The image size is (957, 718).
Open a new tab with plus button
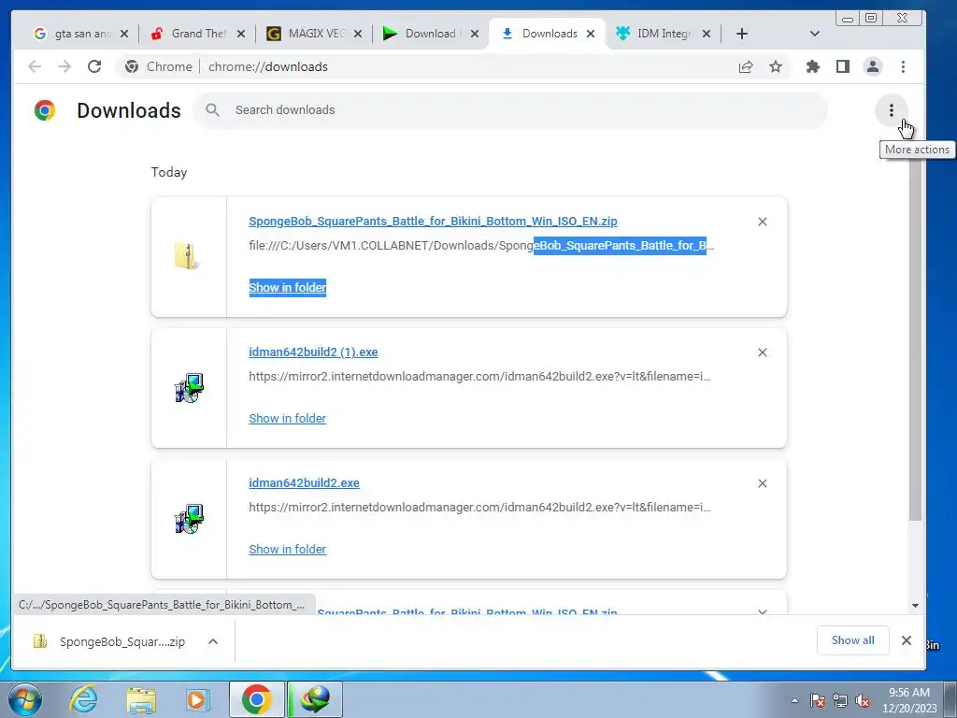741,34
